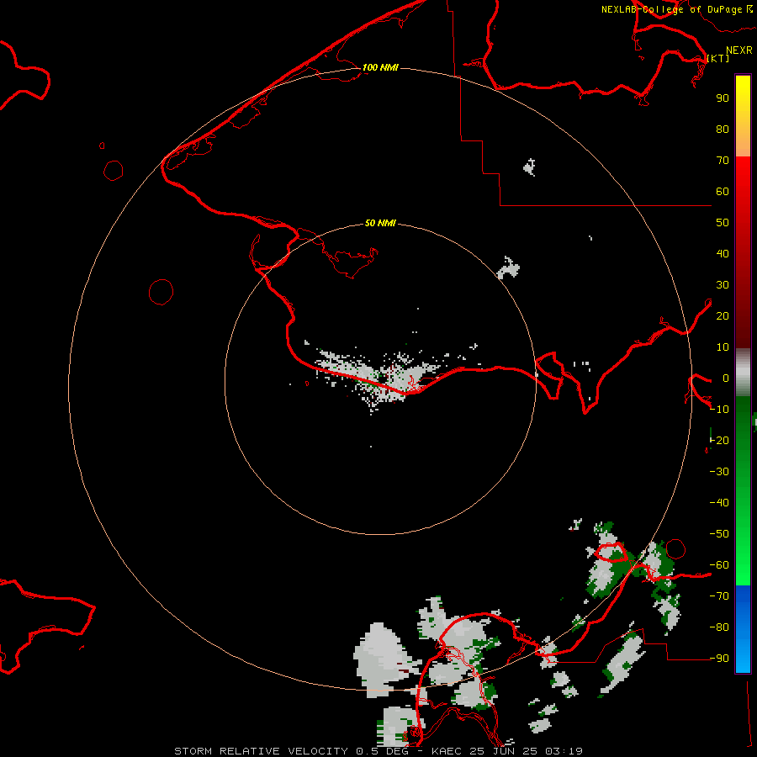Click the -10 scale value
The image size is (757, 757).
pyautogui.click(x=719, y=410)
